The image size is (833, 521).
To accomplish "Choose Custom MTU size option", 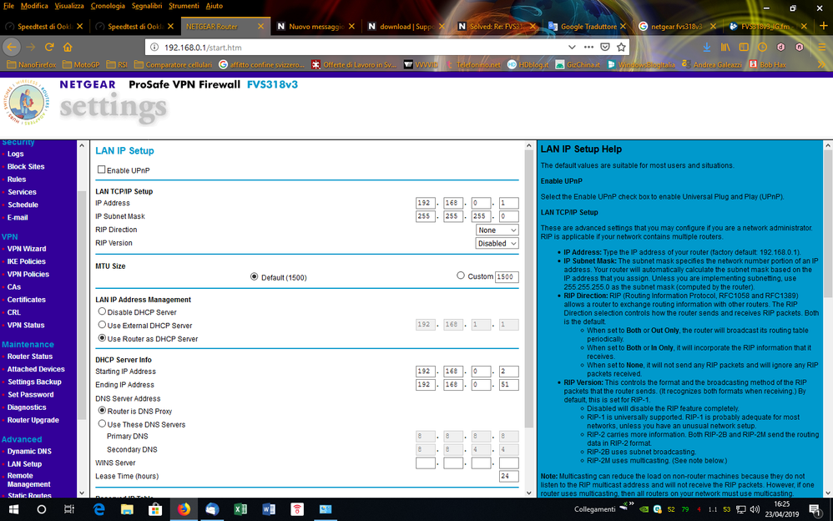I will click(460, 276).
